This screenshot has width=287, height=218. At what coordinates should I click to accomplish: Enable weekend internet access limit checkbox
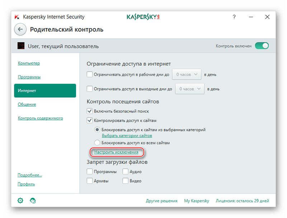tap(89, 89)
